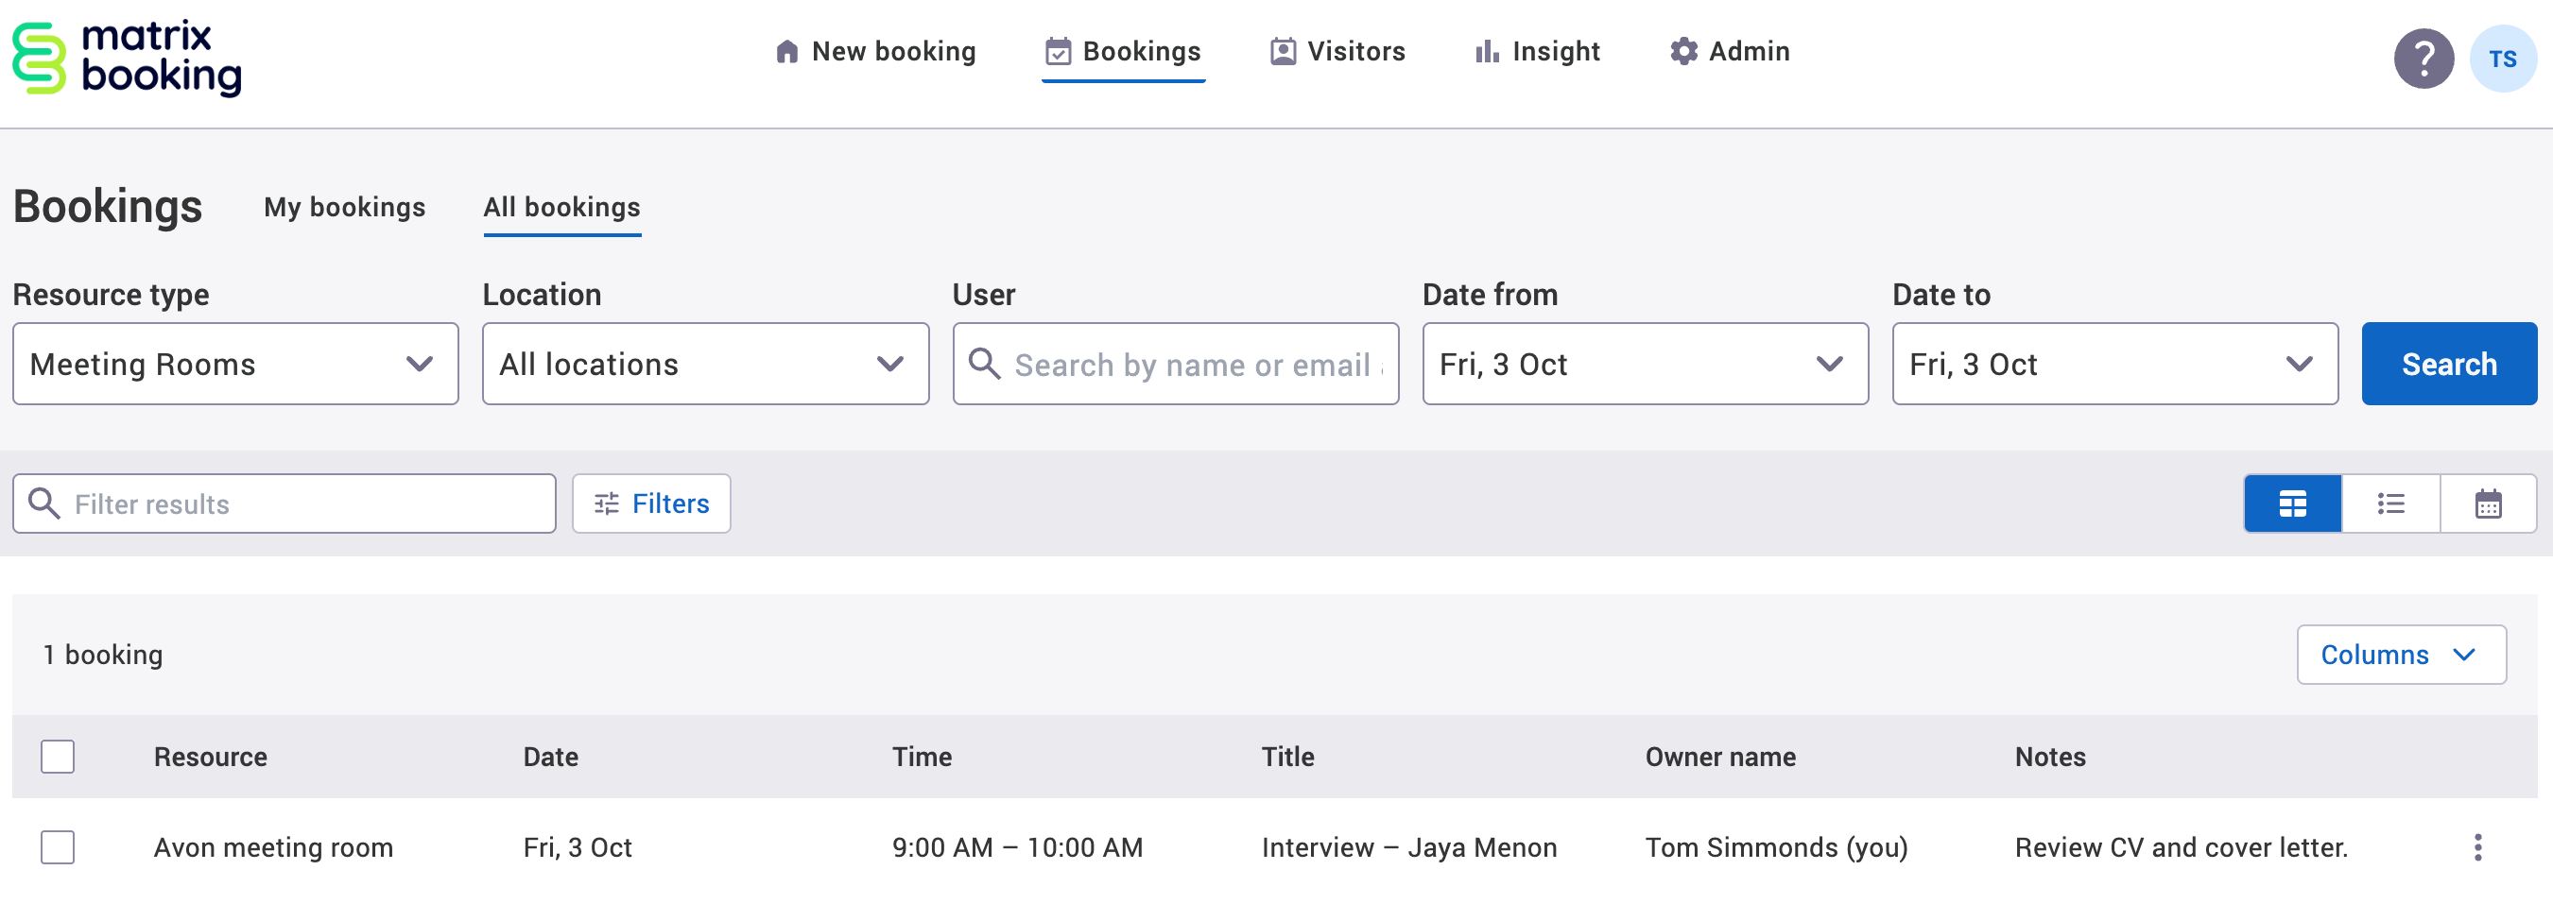Screen dimensions: 2553x904
Task: Toggle the grid view button
Action: [x=2293, y=503]
